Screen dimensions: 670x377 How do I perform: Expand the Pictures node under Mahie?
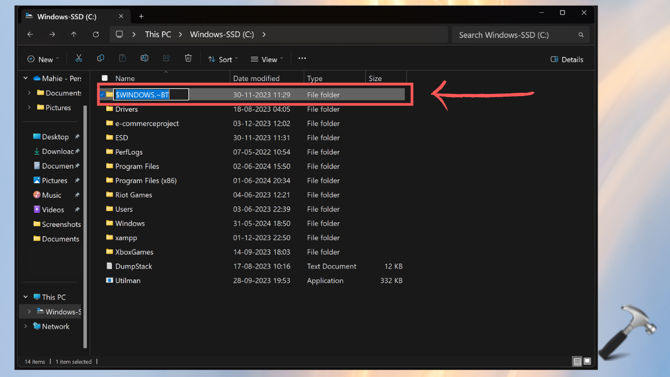[29, 107]
